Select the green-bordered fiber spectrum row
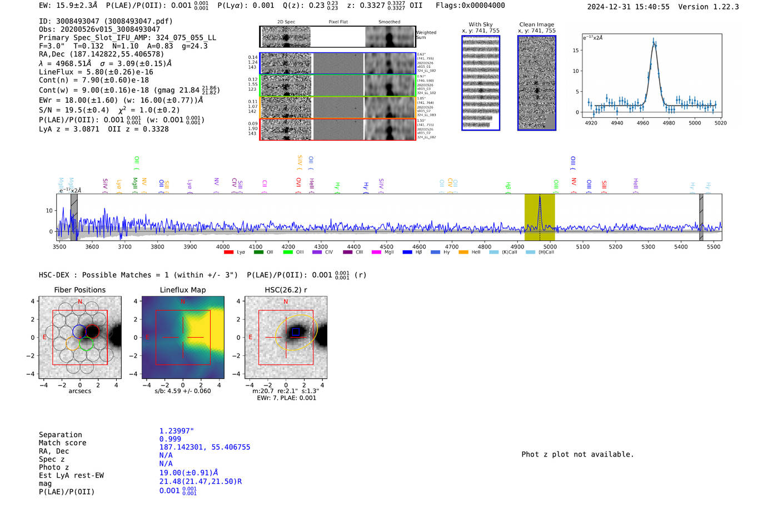 click(x=337, y=85)
